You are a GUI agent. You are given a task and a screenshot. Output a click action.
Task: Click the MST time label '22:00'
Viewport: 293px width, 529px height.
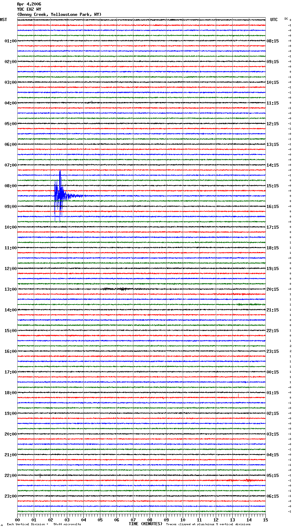[x=11, y=476]
